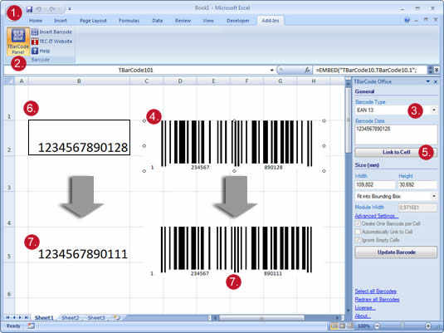
Task: Click the Excel help question mark icon
Action: point(407,20)
